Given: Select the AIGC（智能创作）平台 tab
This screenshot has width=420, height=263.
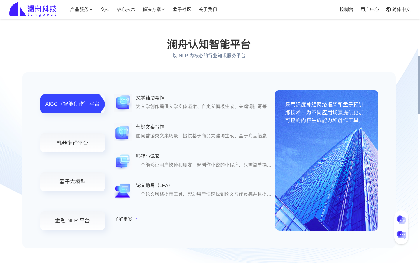Looking at the screenshot, I should (x=73, y=104).
